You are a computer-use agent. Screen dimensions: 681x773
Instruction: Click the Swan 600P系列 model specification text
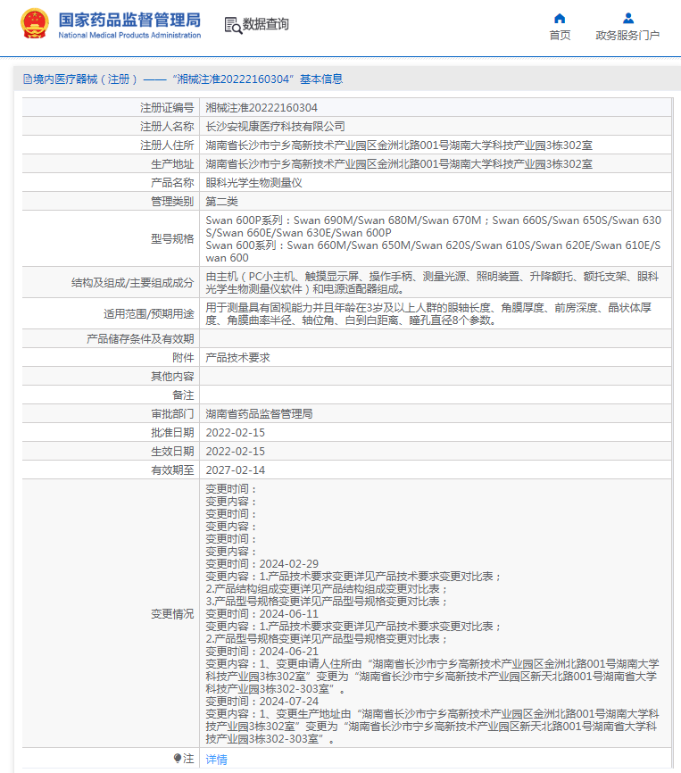pos(433,227)
